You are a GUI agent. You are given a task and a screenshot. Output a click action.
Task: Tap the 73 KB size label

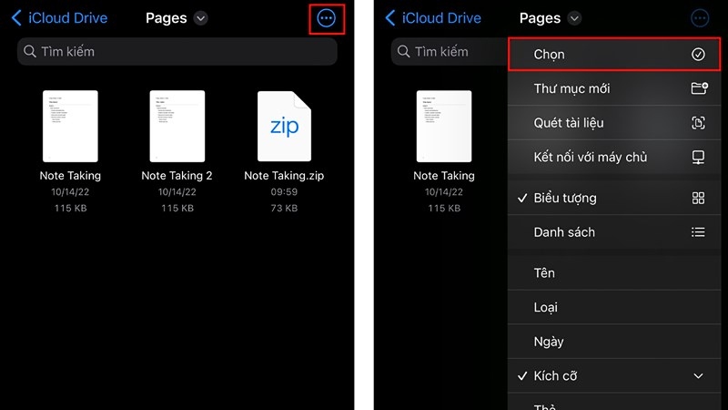pyautogui.click(x=284, y=209)
